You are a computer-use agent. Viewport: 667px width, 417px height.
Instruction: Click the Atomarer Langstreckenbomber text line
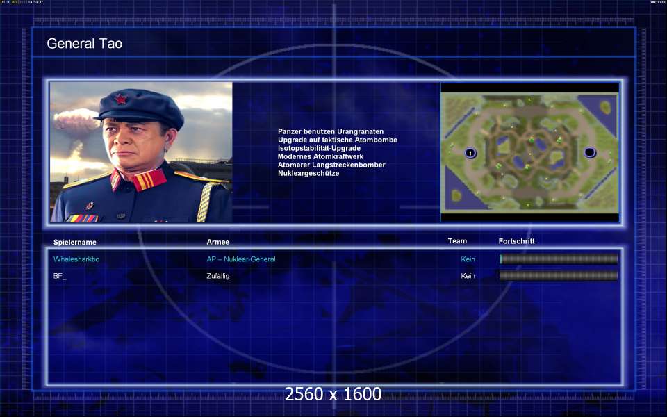point(332,165)
